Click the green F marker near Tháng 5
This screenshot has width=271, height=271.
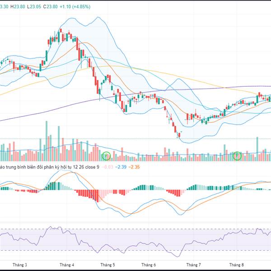click(x=106, y=156)
